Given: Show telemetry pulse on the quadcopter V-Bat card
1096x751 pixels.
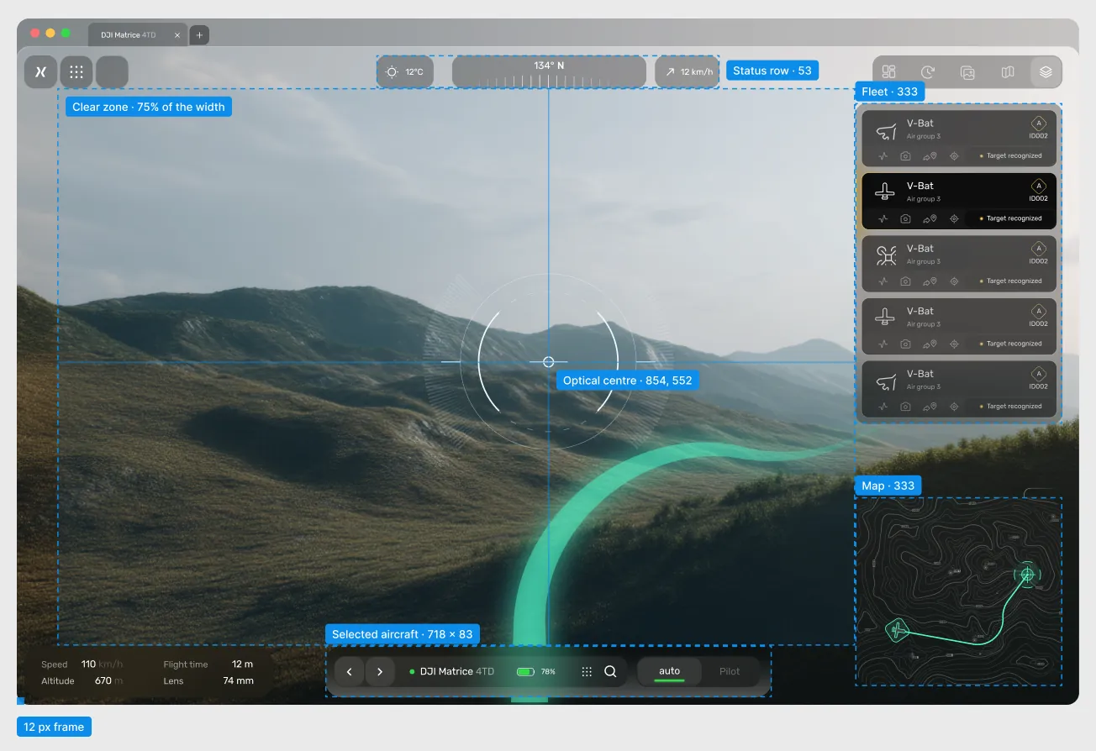Looking at the screenshot, I should point(883,281).
